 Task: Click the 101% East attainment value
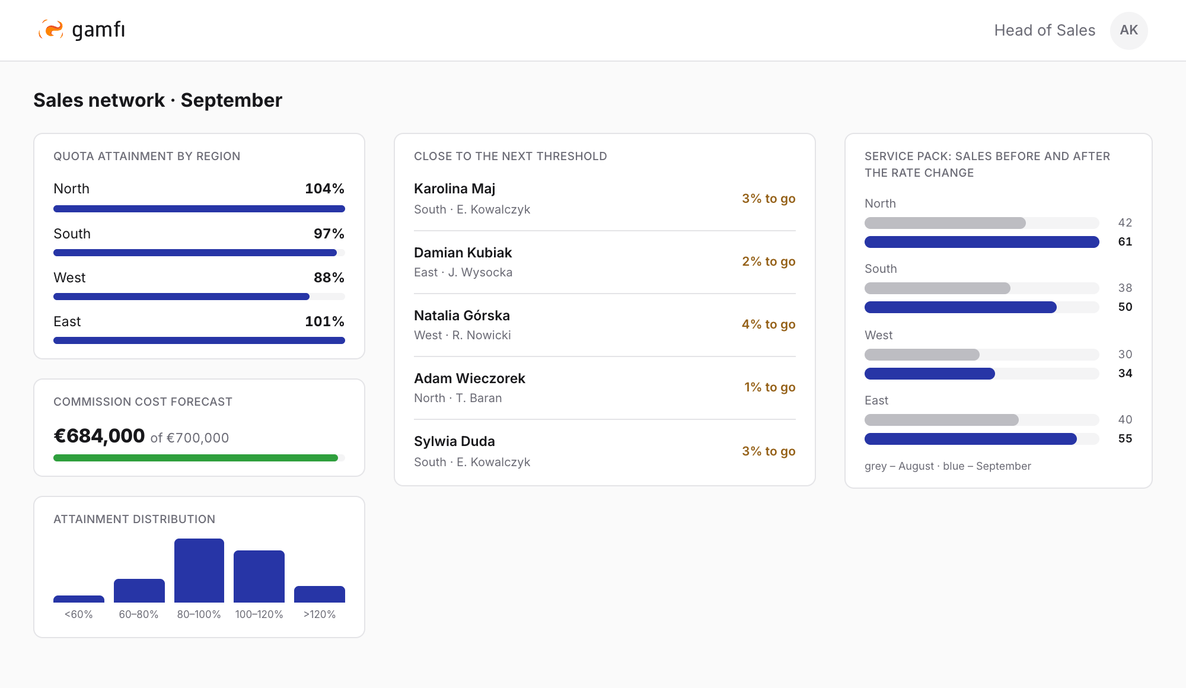(324, 321)
